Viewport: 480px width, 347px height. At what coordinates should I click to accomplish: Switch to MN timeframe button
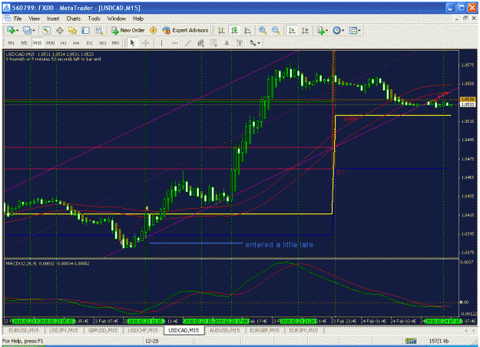click(x=115, y=43)
